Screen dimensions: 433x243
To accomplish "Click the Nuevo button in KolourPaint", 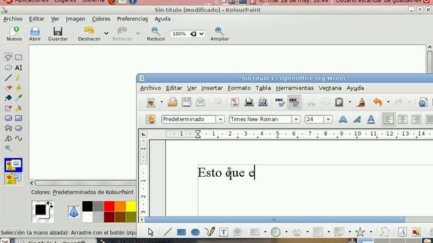I will pos(14,34).
